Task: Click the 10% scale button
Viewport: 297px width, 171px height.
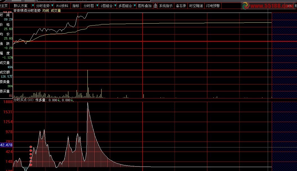Action: coord(289,6)
